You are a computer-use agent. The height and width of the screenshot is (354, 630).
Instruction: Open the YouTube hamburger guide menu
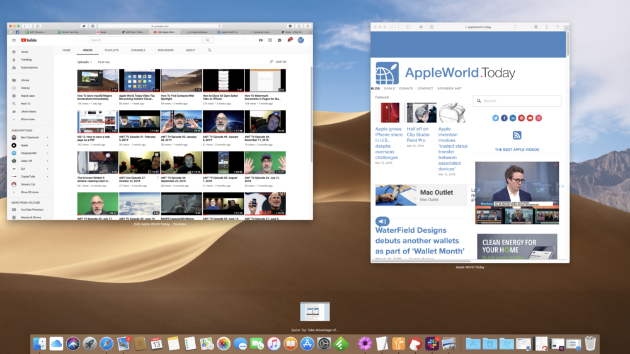(x=14, y=40)
